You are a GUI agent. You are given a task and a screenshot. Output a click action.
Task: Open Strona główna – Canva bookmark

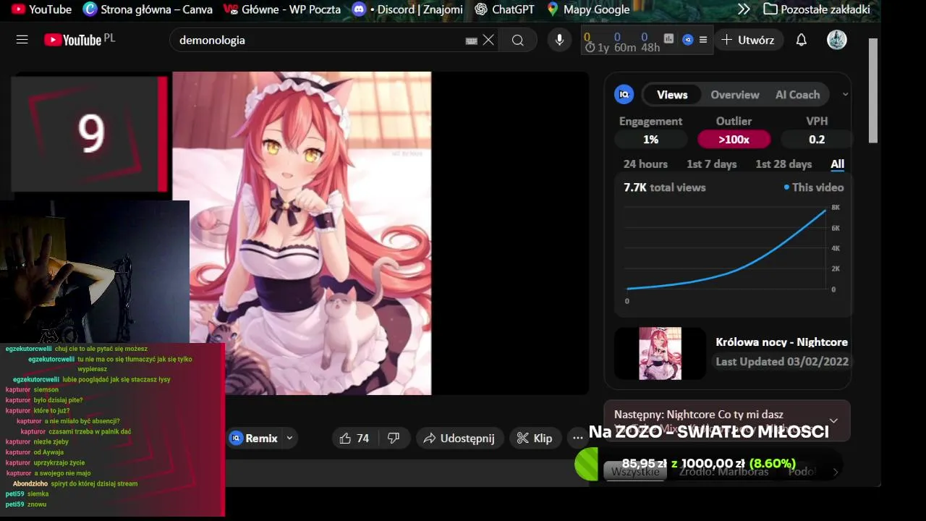tap(148, 9)
